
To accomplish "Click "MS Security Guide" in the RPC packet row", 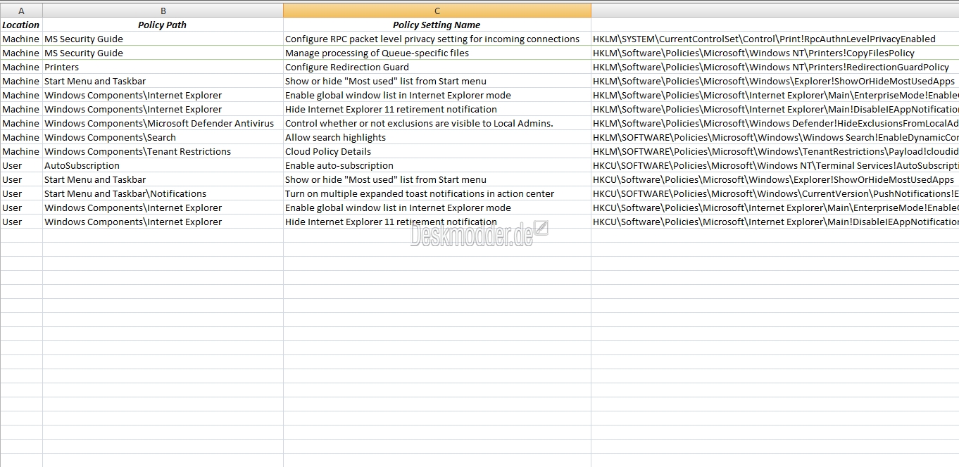I will point(163,39).
